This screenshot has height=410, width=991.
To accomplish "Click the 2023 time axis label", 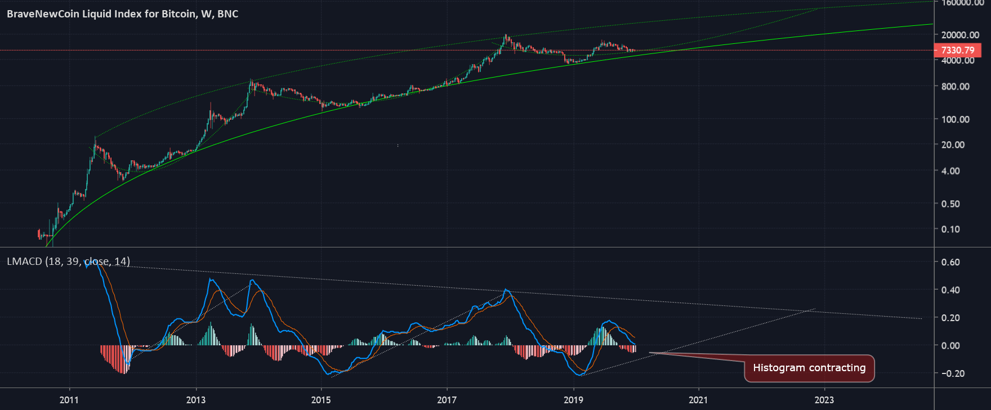I will [824, 400].
